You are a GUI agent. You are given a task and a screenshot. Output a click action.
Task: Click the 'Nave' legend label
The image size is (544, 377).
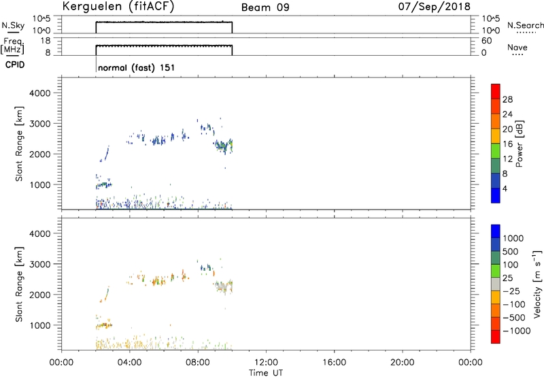pos(517,47)
